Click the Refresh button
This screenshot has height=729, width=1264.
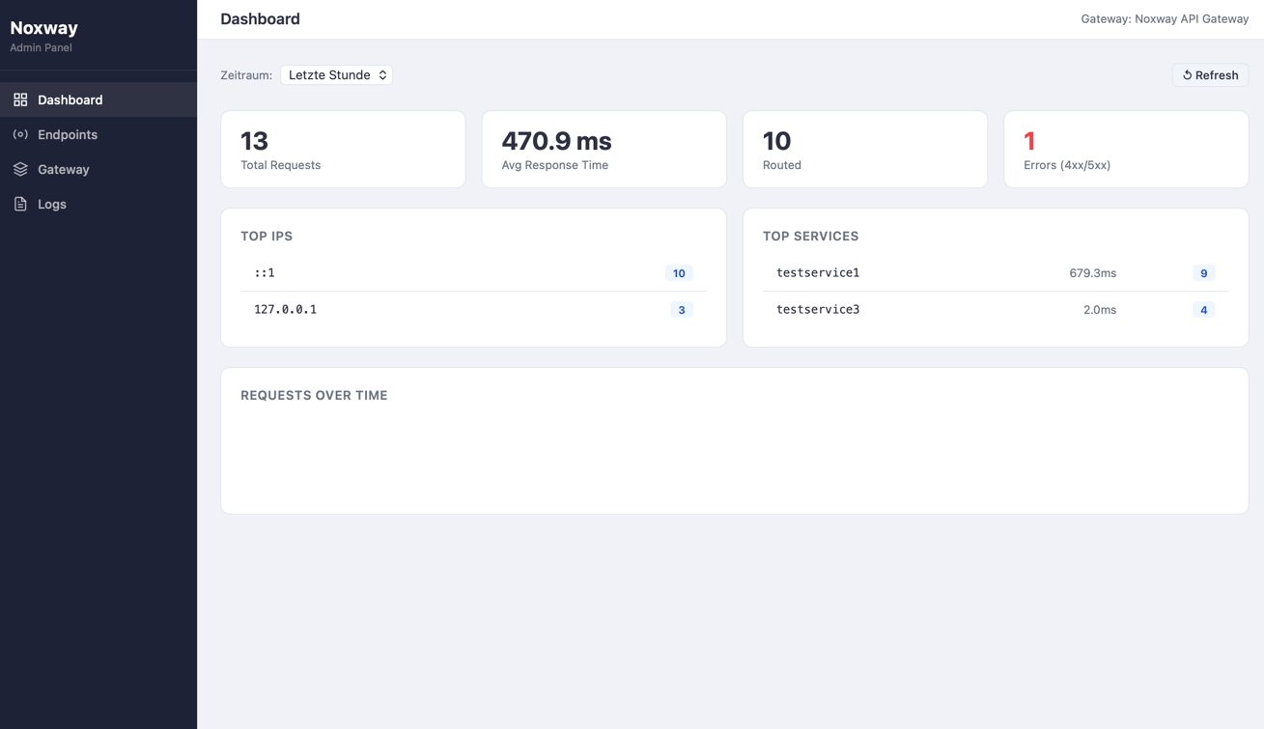coord(1210,75)
